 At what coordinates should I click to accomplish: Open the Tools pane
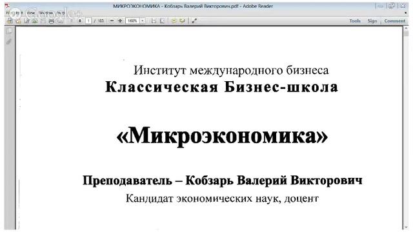(355, 21)
